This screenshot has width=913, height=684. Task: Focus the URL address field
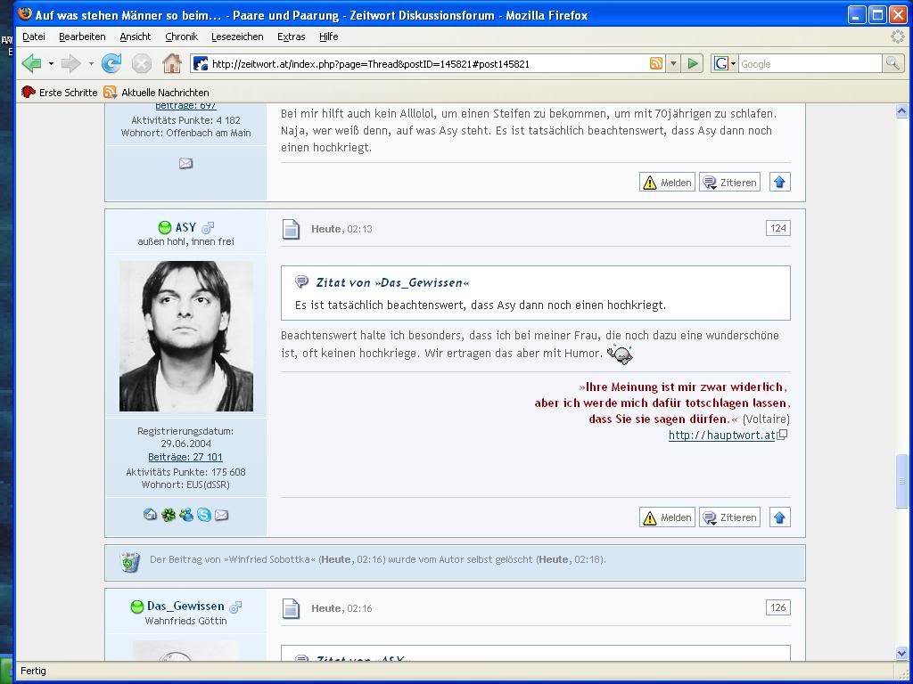click(428, 63)
